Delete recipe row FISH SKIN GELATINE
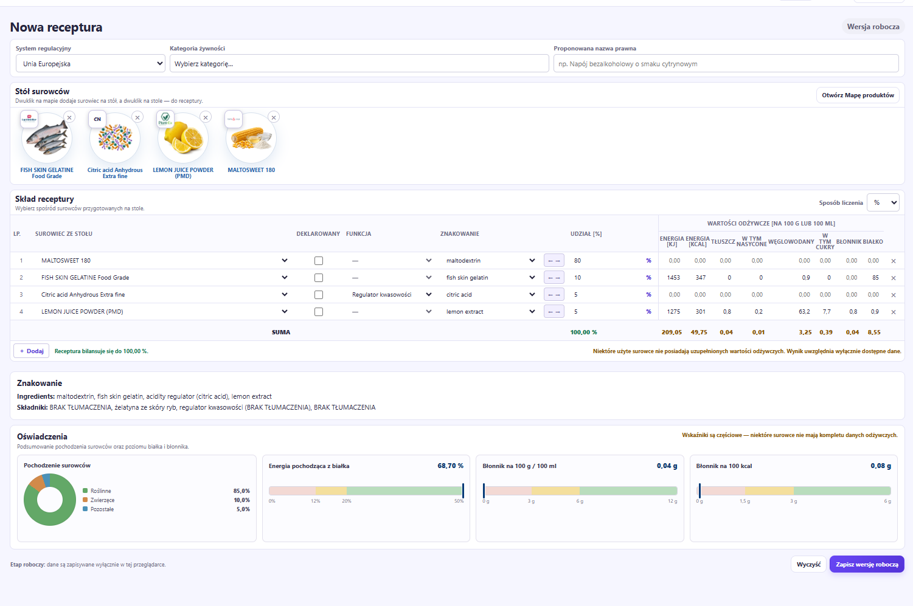The image size is (913, 606). pos(894,278)
